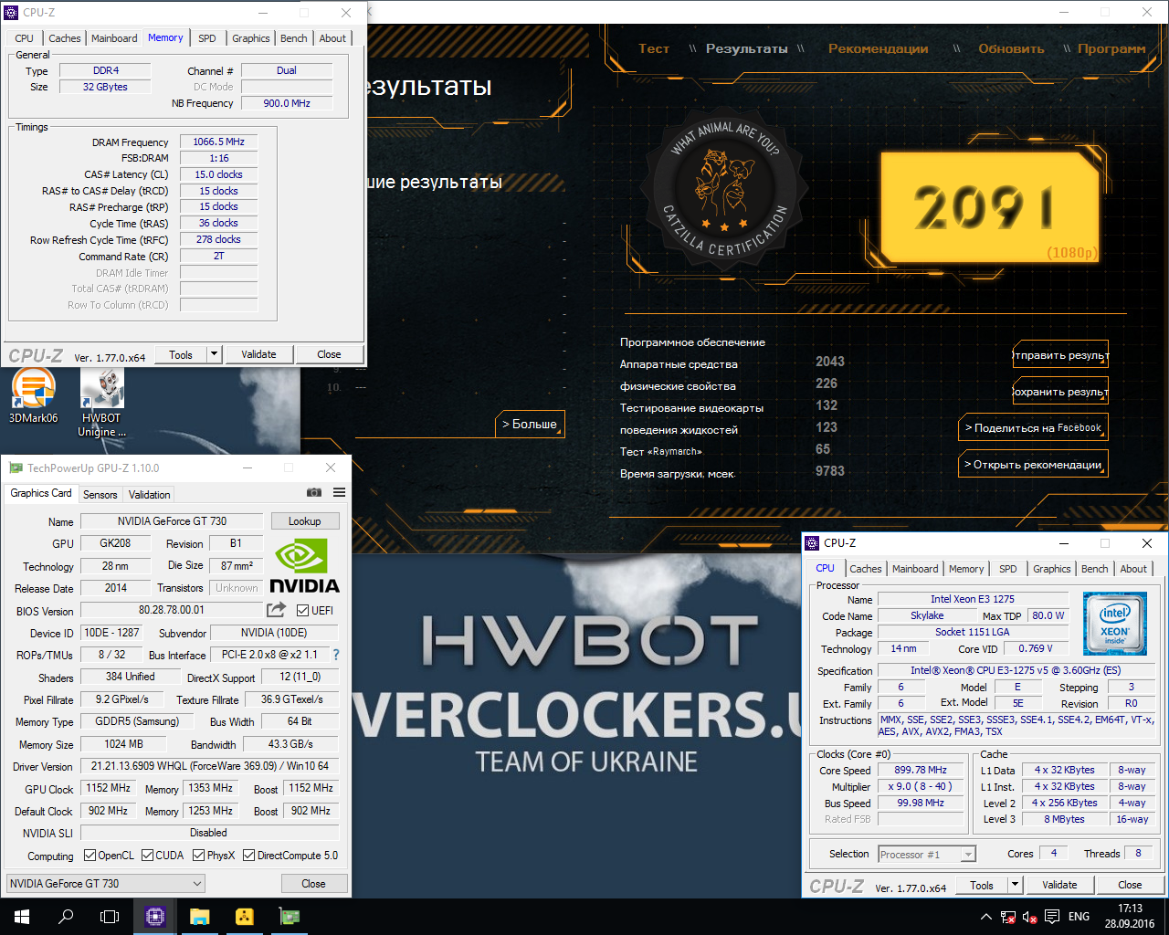Click the CPU-Z title bar icon in the bottom window
This screenshot has width=1169, height=935.
(812, 543)
